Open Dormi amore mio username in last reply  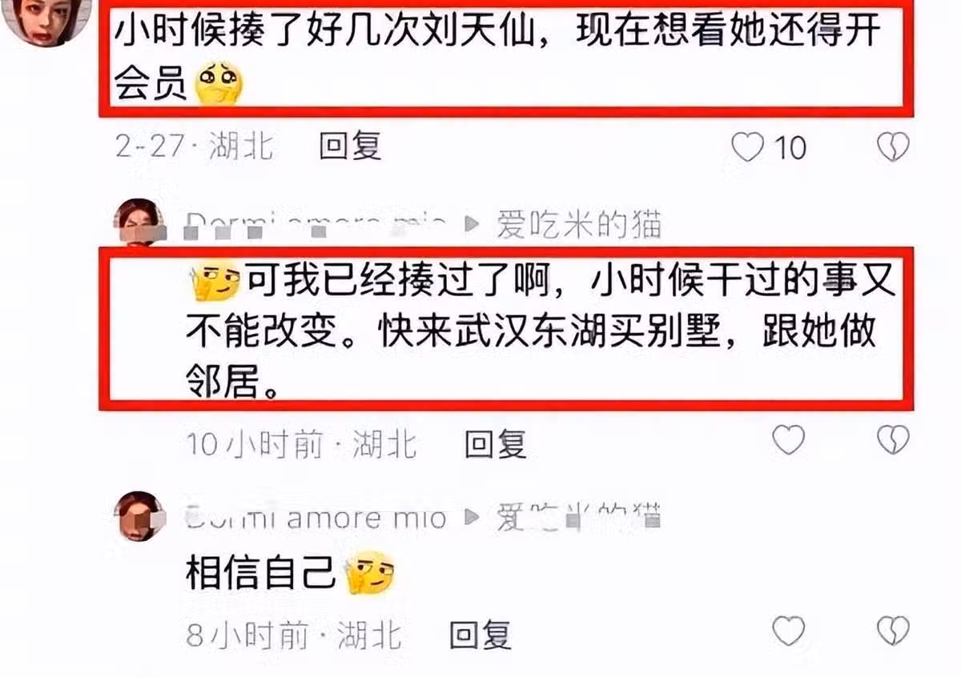(315, 519)
